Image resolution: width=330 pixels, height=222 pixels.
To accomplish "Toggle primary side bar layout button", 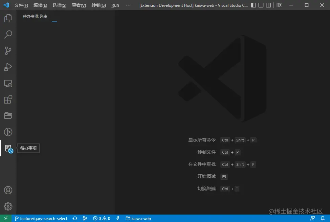I will point(254,5).
